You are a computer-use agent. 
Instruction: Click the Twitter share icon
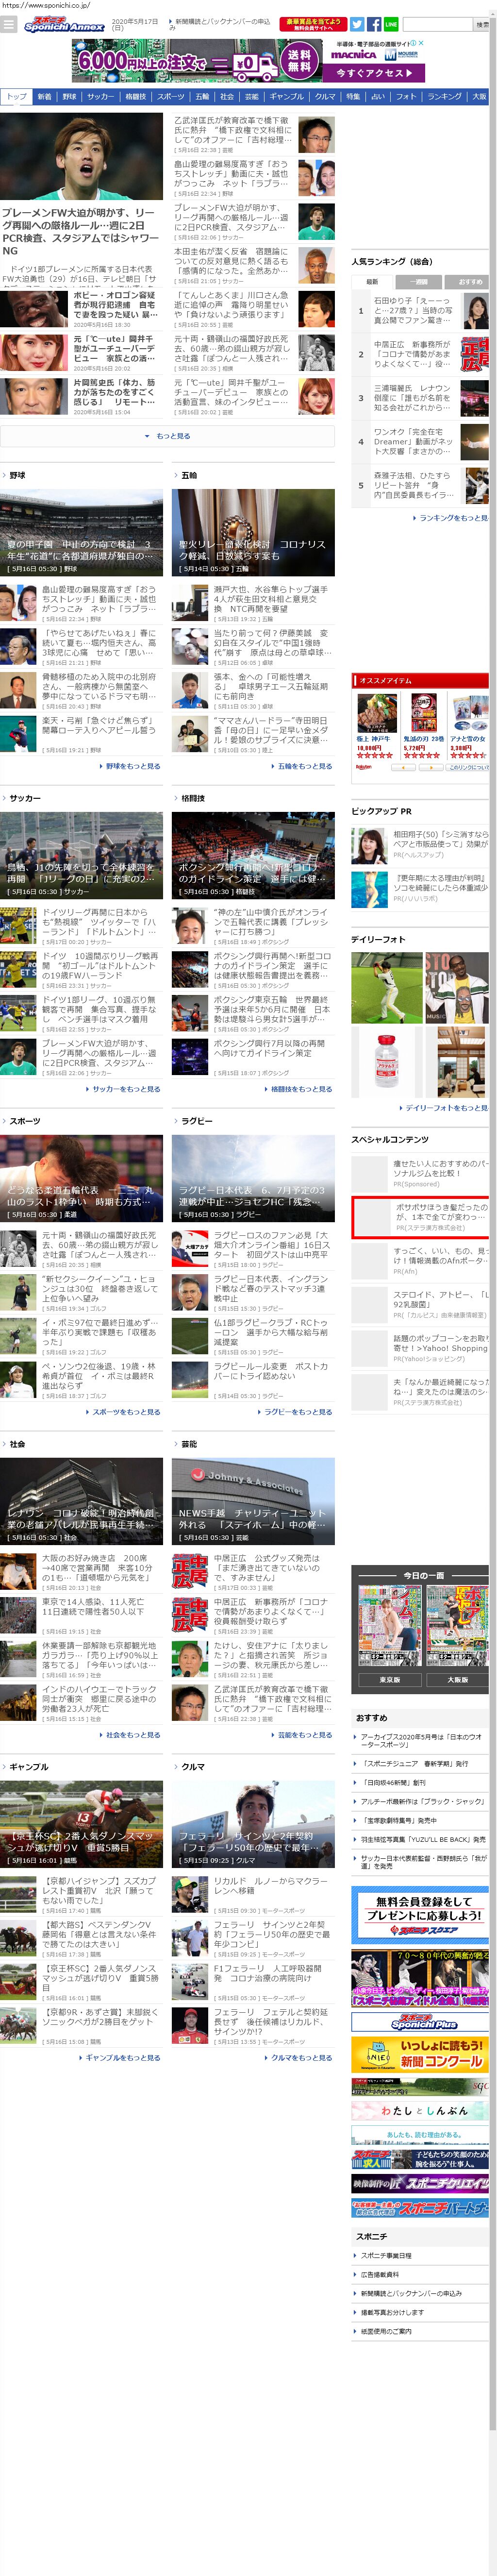click(357, 24)
